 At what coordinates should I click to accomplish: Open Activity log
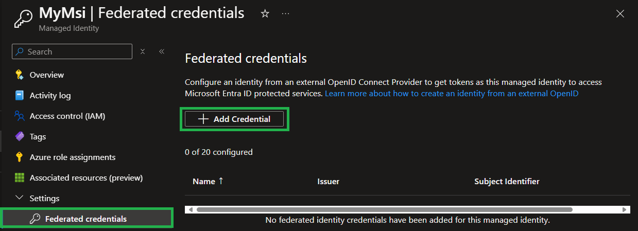pos(50,95)
